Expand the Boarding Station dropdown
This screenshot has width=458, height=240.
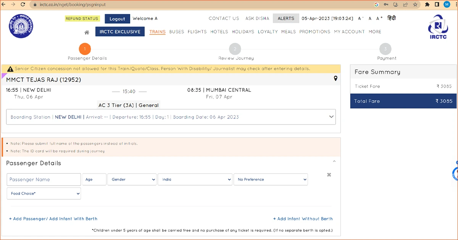(171, 117)
